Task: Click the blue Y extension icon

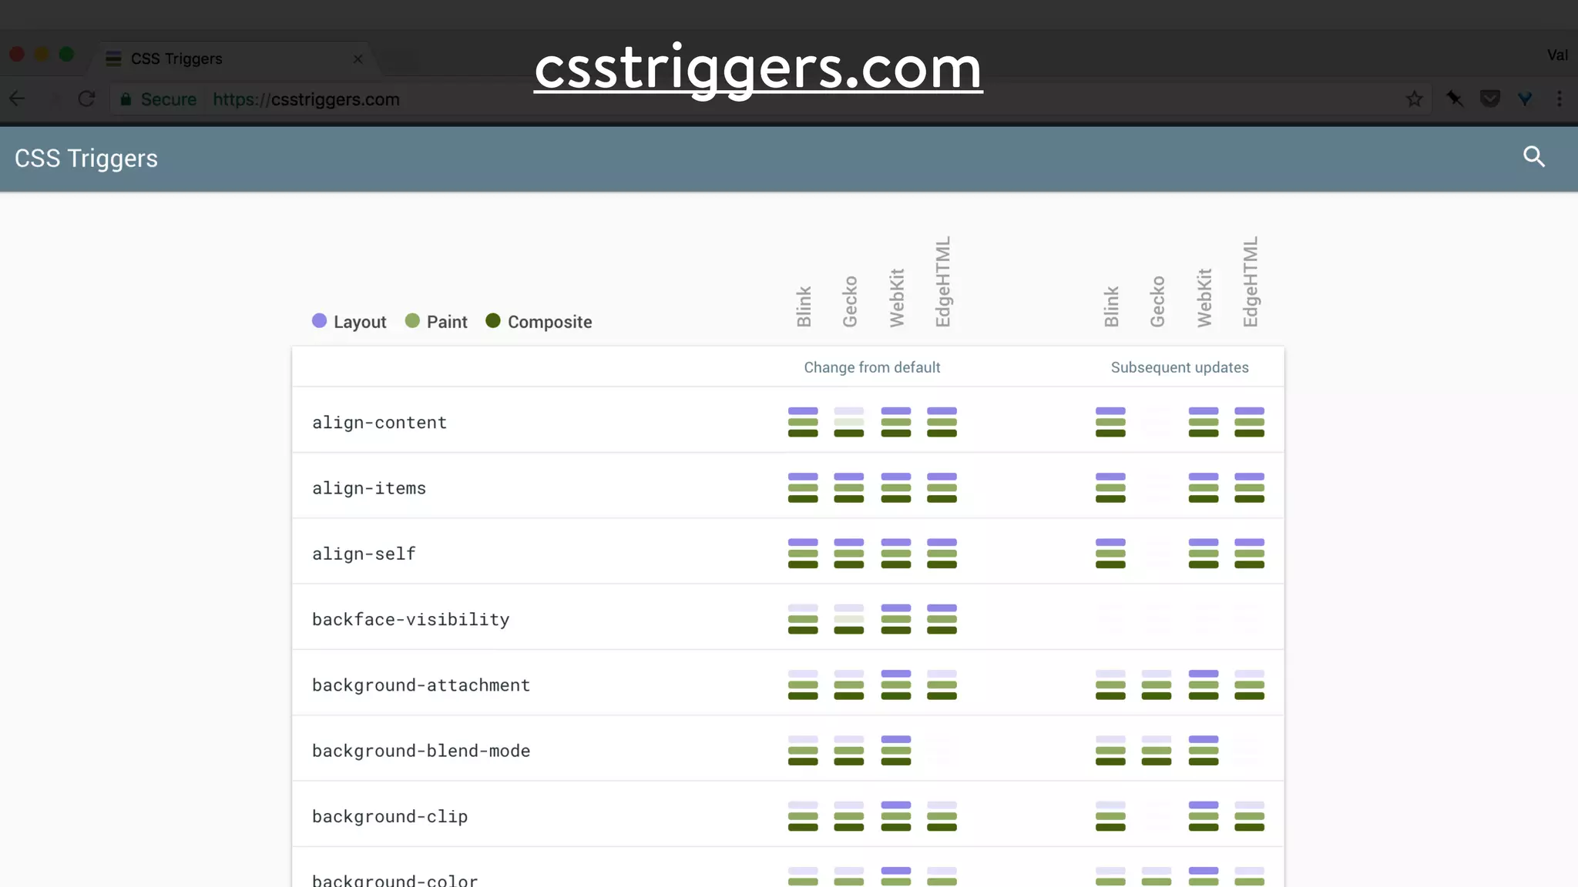Action: (1525, 99)
